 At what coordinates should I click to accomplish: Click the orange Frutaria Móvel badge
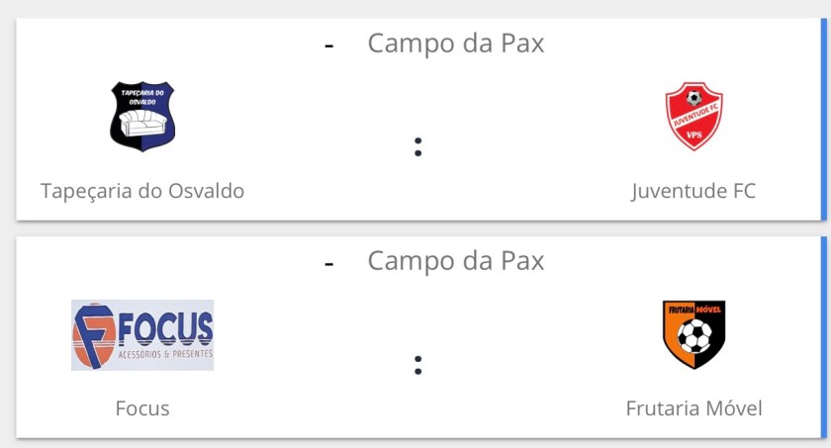[693, 334]
